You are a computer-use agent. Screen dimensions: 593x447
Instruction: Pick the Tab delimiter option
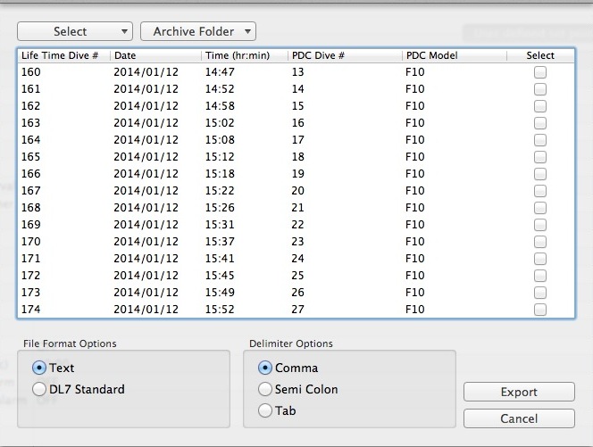click(265, 410)
